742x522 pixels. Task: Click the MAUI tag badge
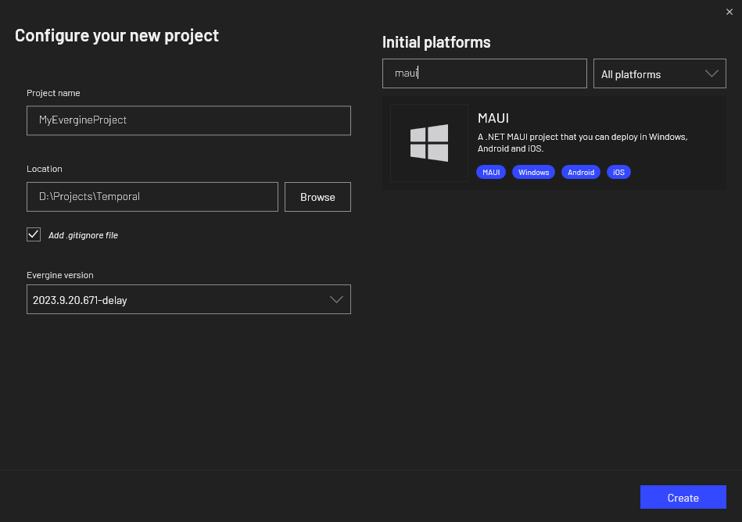tap(491, 172)
